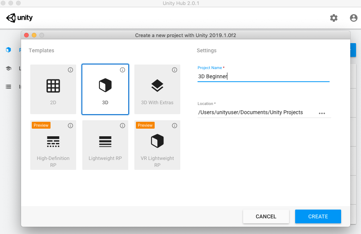Open info icon on 2D template
The height and width of the screenshot is (234, 361).
tap(70, 70)
